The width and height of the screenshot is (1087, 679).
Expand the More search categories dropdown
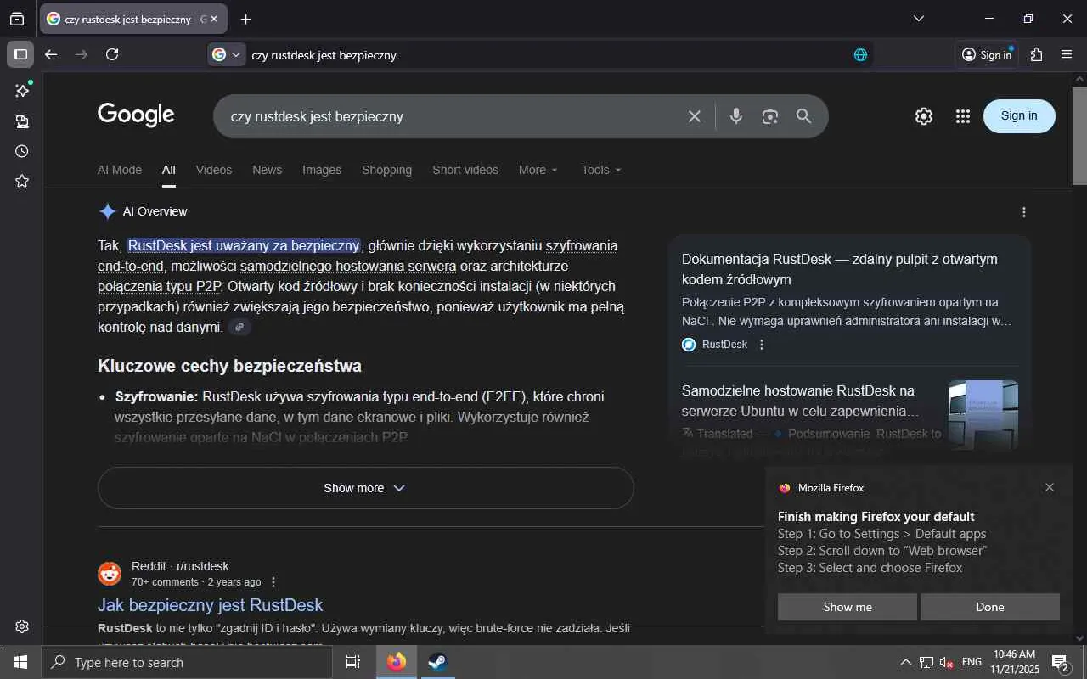[x=538, y=170]
